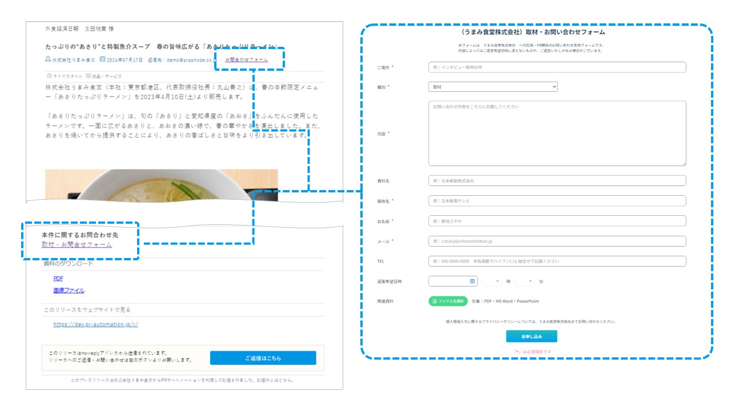
Task: Open the 画像ファイル download link
Action: [x=69, y=291]
